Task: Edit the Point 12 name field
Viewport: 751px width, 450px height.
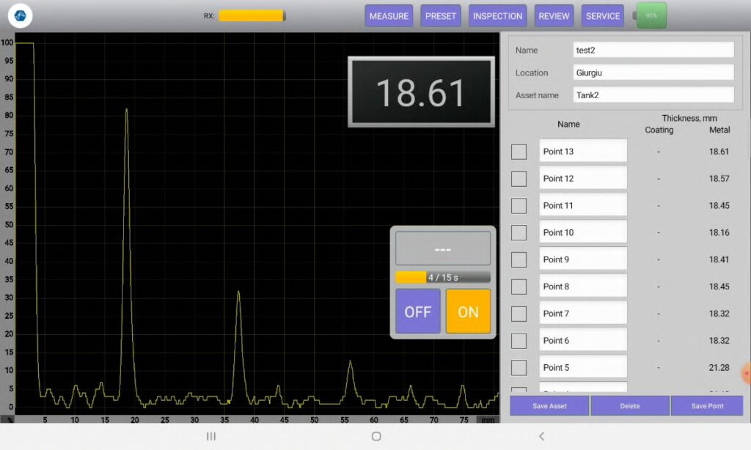Action: 583,178
